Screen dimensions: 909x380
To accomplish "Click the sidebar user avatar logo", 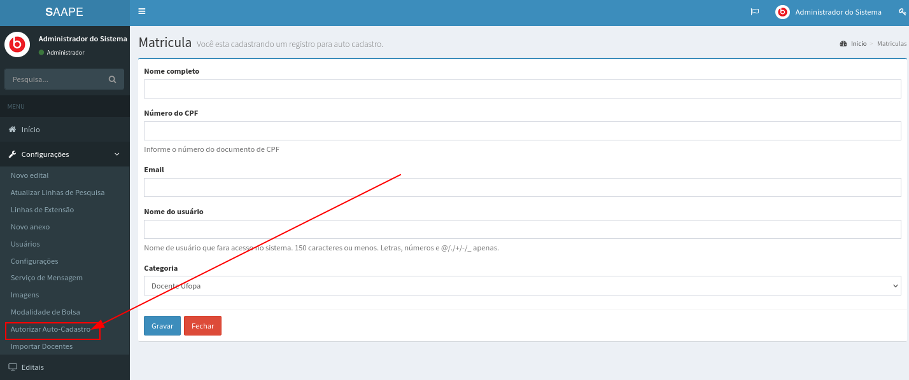I will coord(17,44).
